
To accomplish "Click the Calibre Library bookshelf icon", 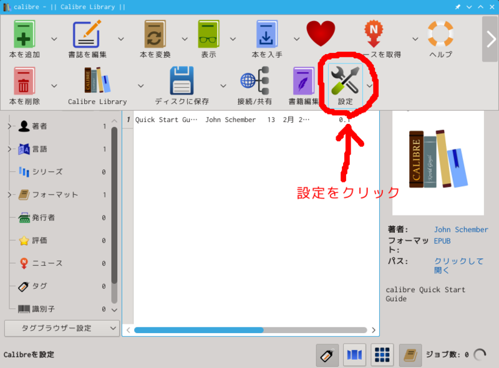I will click(x=97, y=80).
